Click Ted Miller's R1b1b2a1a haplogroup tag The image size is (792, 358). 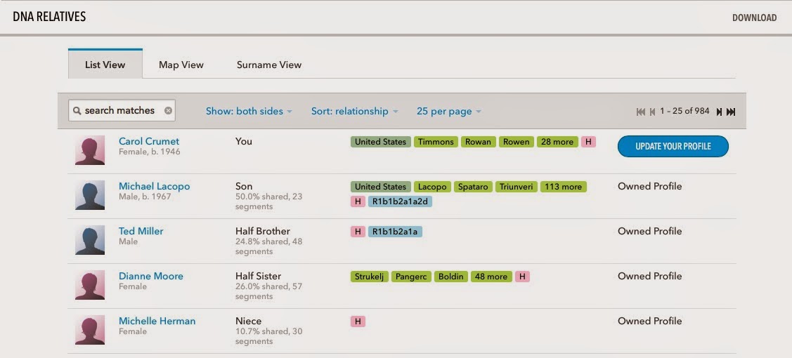pos(396,232)
